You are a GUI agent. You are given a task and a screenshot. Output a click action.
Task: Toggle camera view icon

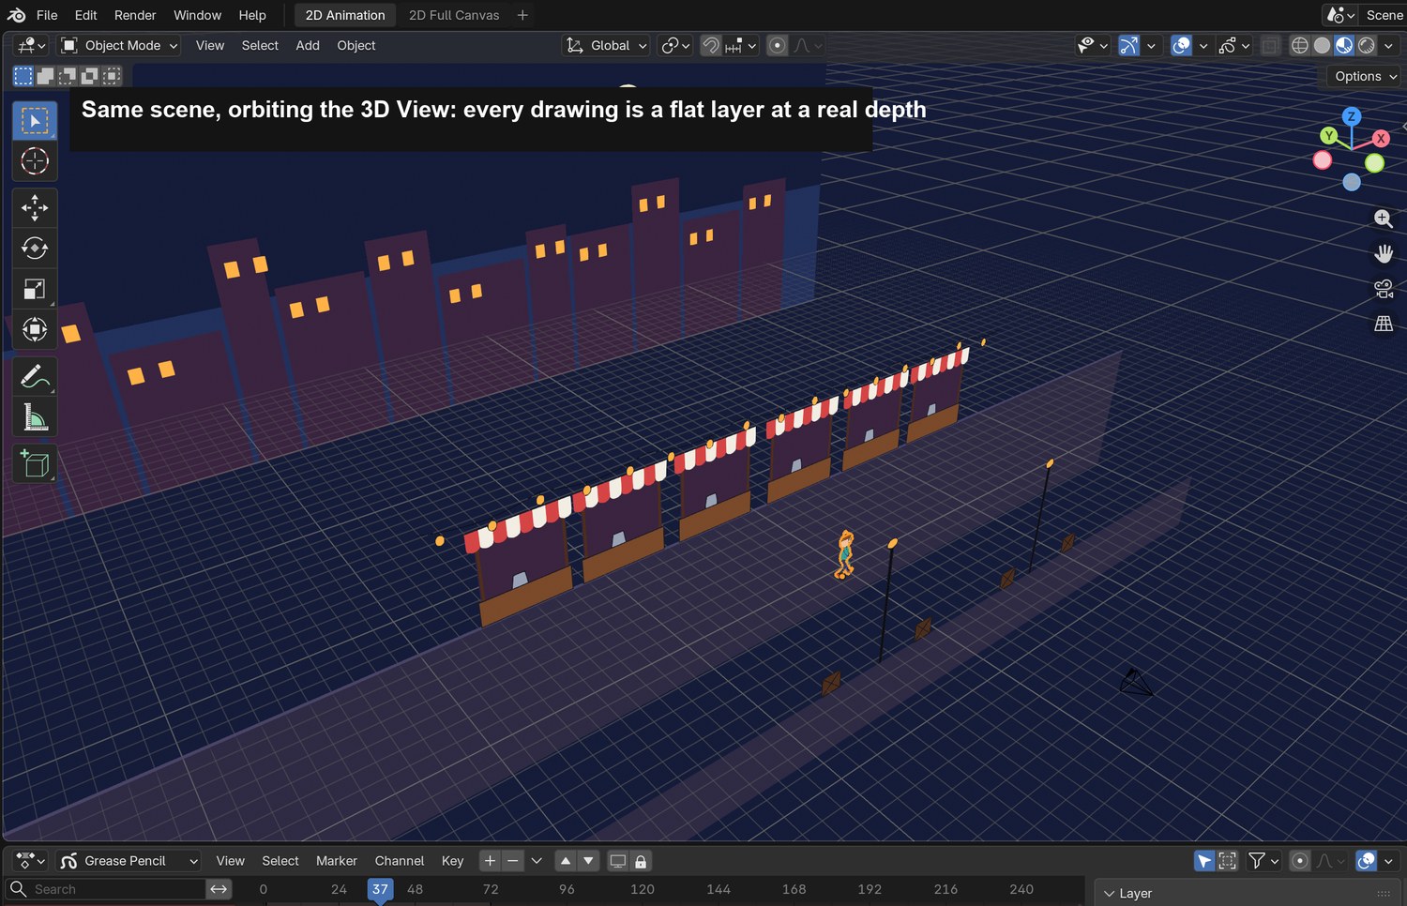(1384, 289)
